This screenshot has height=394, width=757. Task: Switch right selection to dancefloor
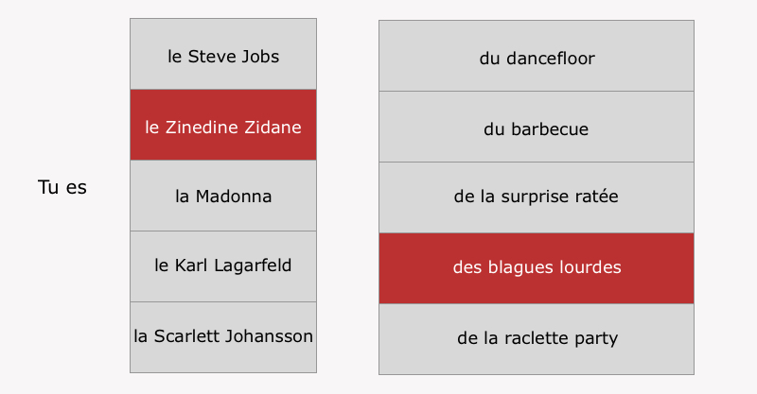click(x=537, y=56)
